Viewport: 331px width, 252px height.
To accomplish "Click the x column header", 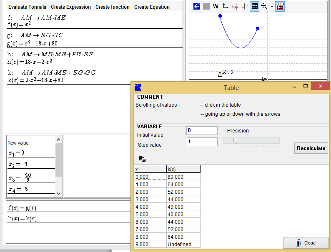I will click(x=150, y=169).
